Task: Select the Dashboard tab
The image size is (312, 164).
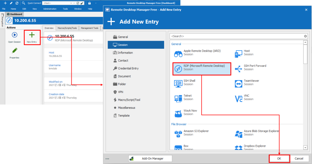Action: click(15, 14)
